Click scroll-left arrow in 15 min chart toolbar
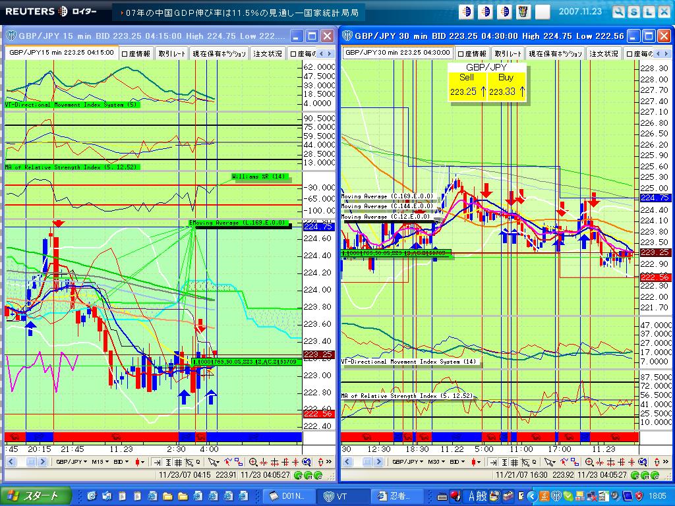The width and height of the screenshot is (675, 506). click(x=11, y=462)
